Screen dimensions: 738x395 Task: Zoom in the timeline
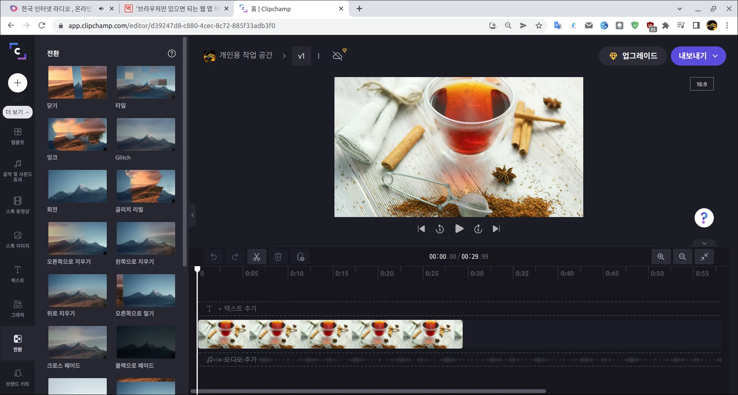[661, 257]
